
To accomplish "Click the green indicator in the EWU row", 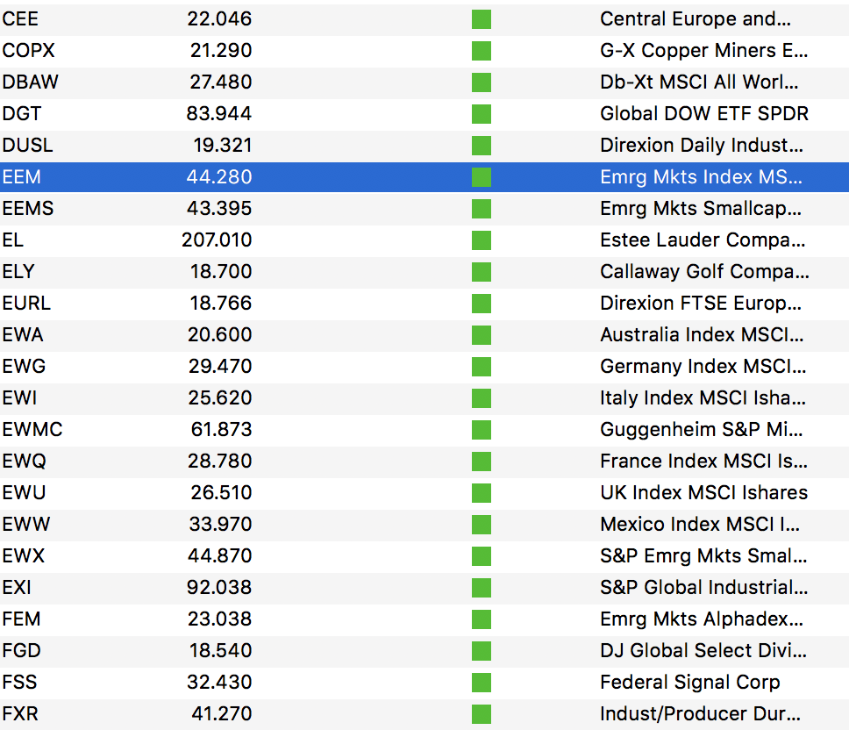I will tap(482, 493).
